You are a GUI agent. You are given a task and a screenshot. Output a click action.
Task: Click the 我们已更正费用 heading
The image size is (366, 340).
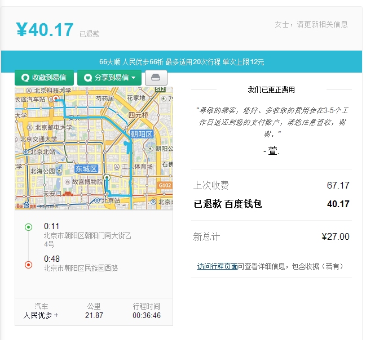point(271,90)
